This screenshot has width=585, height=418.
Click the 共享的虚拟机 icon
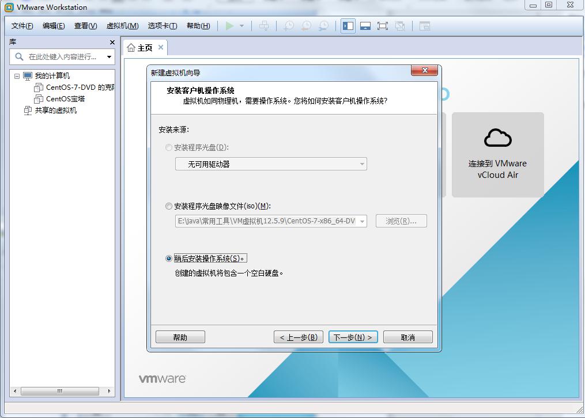pos(28,111)
